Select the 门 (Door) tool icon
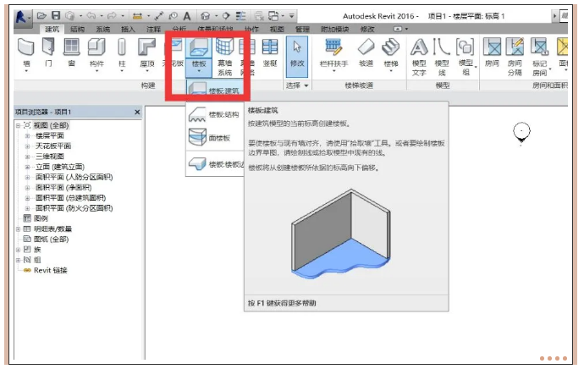 click(48, 47)
